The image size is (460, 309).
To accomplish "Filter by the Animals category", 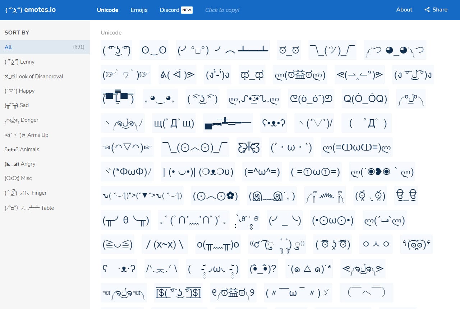I will (x=19, y=149).
